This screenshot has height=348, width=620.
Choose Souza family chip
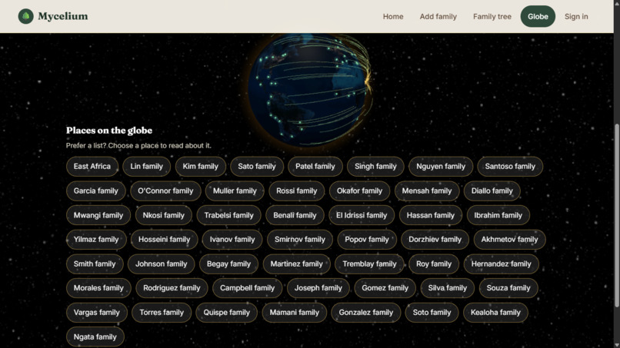pyautogui.click(x=508, y=288)
